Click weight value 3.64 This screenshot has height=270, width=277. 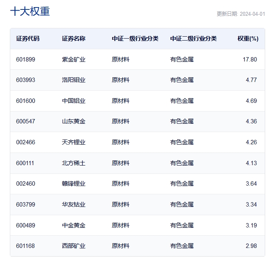pos(251,184)
